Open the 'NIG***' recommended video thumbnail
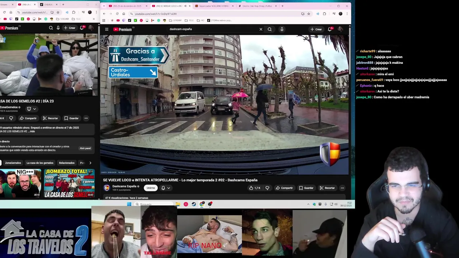The width and height of the screenshot is (459, 258). [20, 183]
